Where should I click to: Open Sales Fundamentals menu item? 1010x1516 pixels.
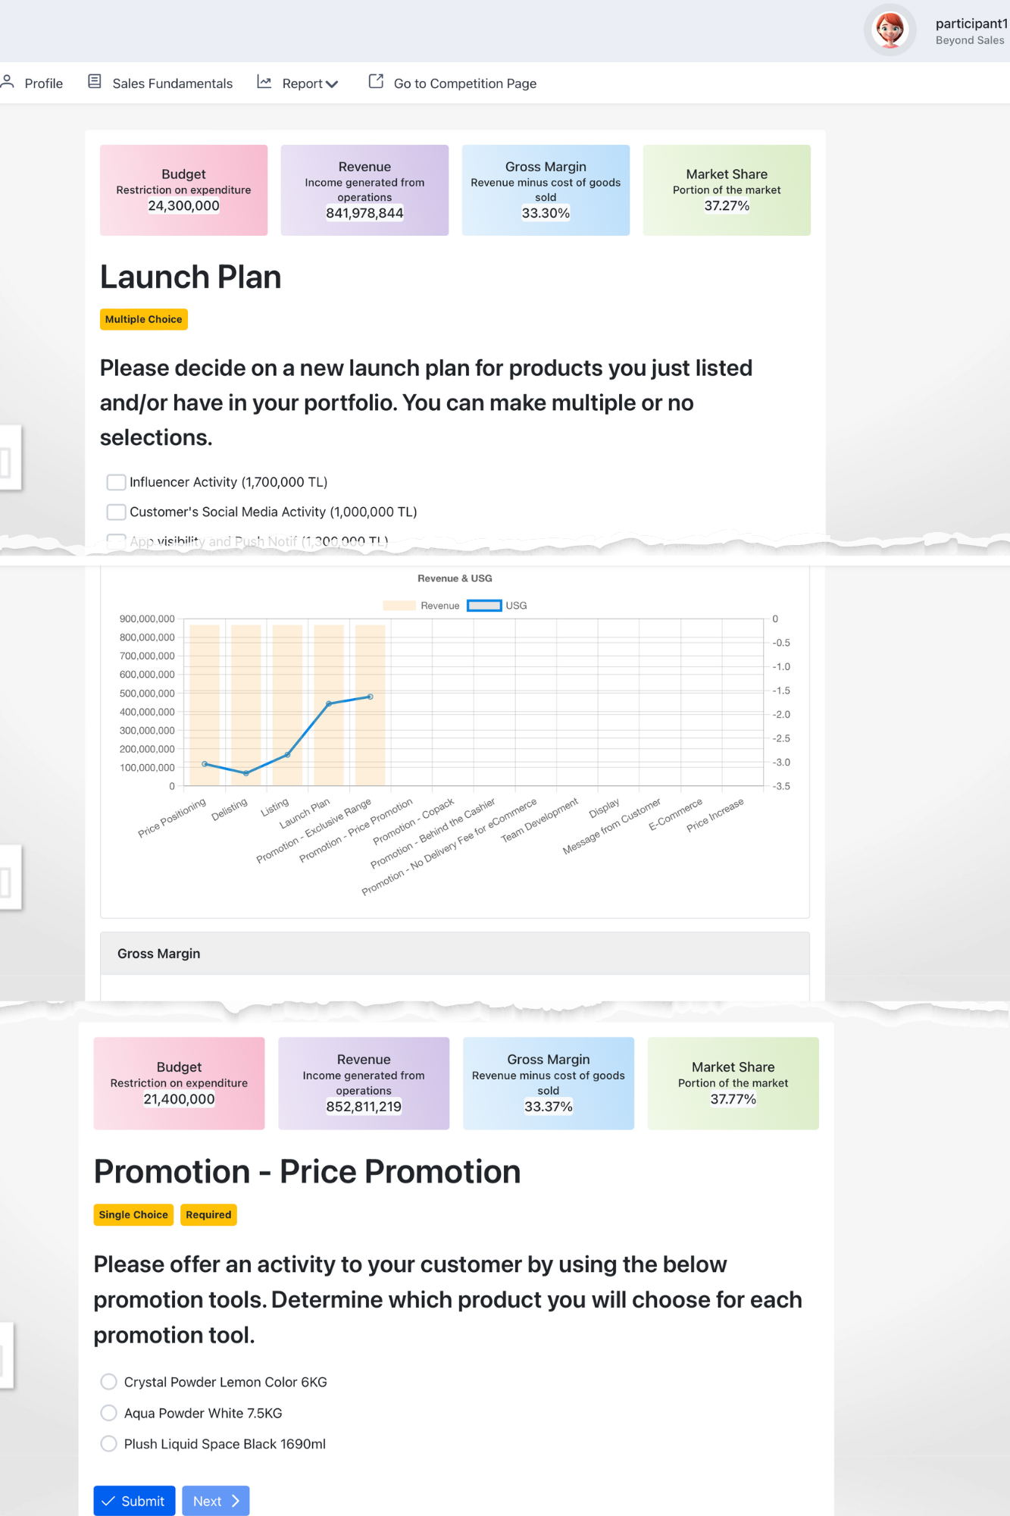(x=172, y=83)
